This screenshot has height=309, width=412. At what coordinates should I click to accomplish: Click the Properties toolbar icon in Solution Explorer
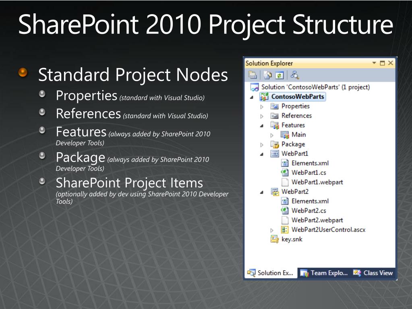tap(253, 75)
